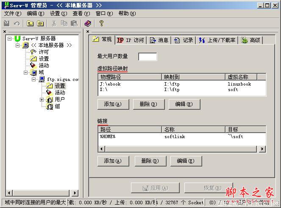281x208 pixels.
Task: Switch to the 记录 tab
Action: pyautogui.click(x=184, y=40)
